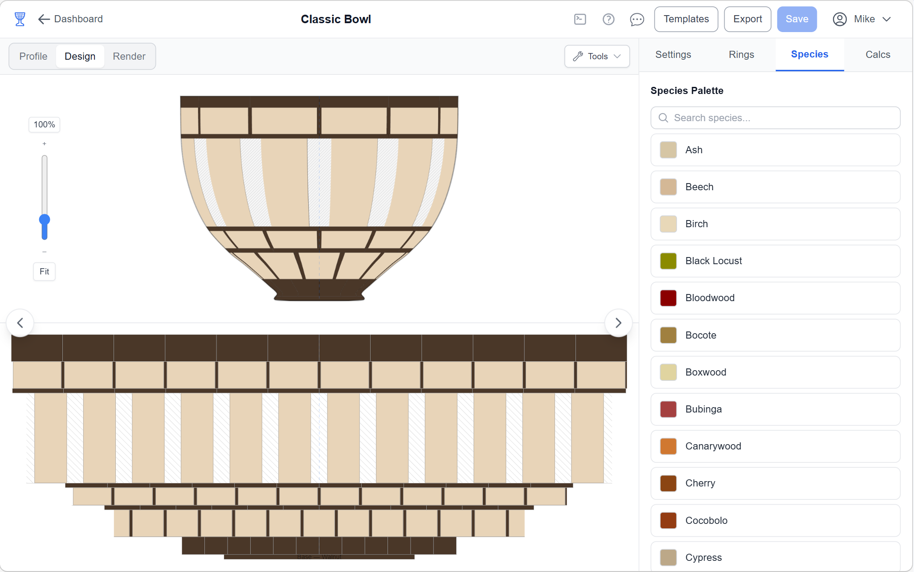914x572 pixels.
Task: Click the 100% zoom indicator
Action: (x=44, y=125)
